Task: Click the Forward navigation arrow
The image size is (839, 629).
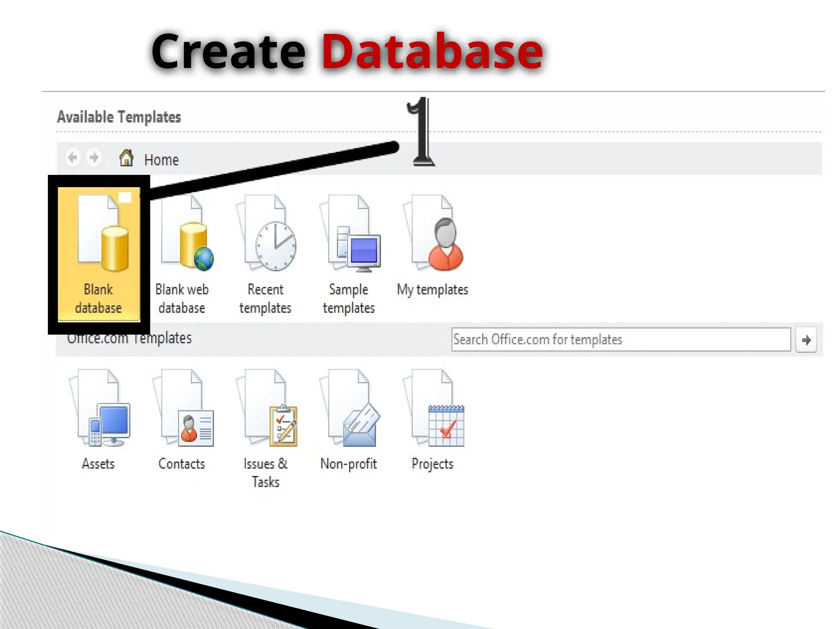Action: 94,158
